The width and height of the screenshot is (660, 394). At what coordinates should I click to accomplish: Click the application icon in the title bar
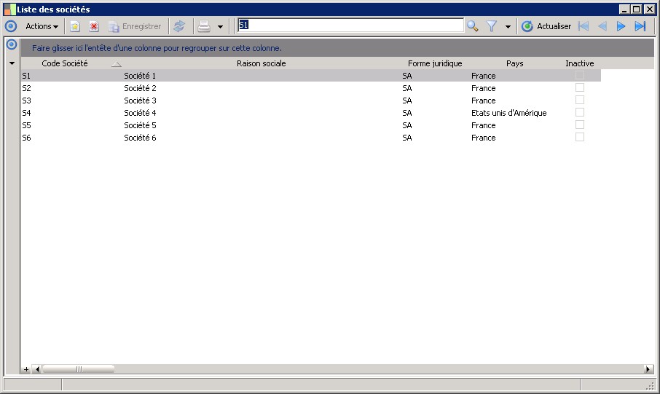click(9, 9)
